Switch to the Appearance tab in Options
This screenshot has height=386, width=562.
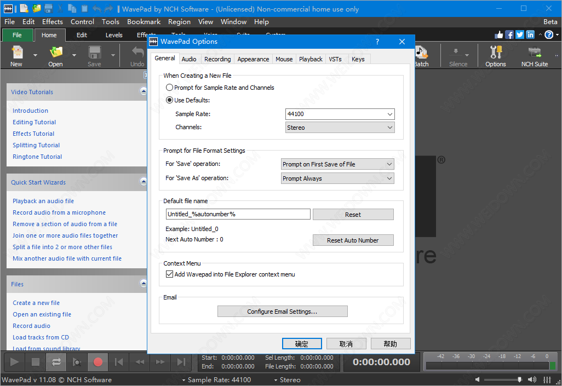coord(253,59)
